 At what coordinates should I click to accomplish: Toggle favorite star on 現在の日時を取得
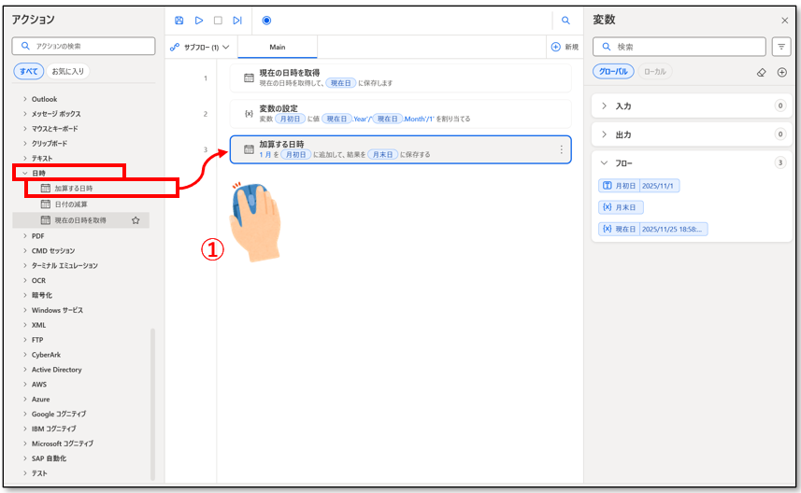point(136,220)
